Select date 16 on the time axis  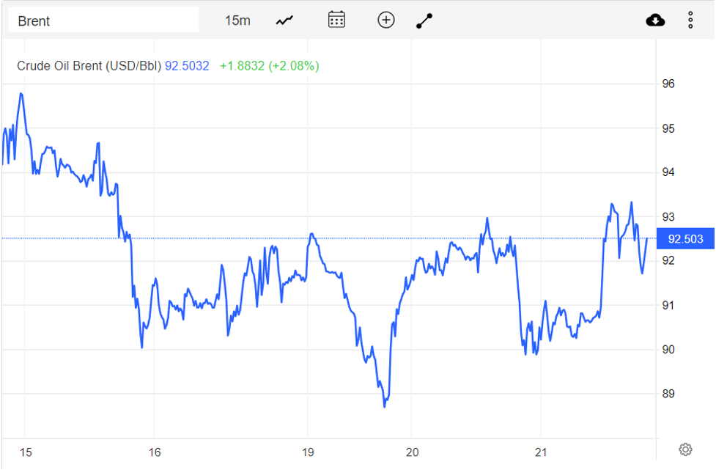coord(155,452)
